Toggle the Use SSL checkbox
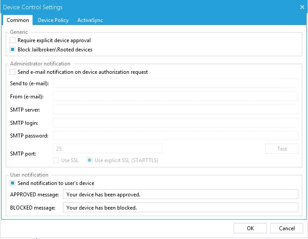The image size is (308, 239). pyautogui.click(x=56, y=160)
